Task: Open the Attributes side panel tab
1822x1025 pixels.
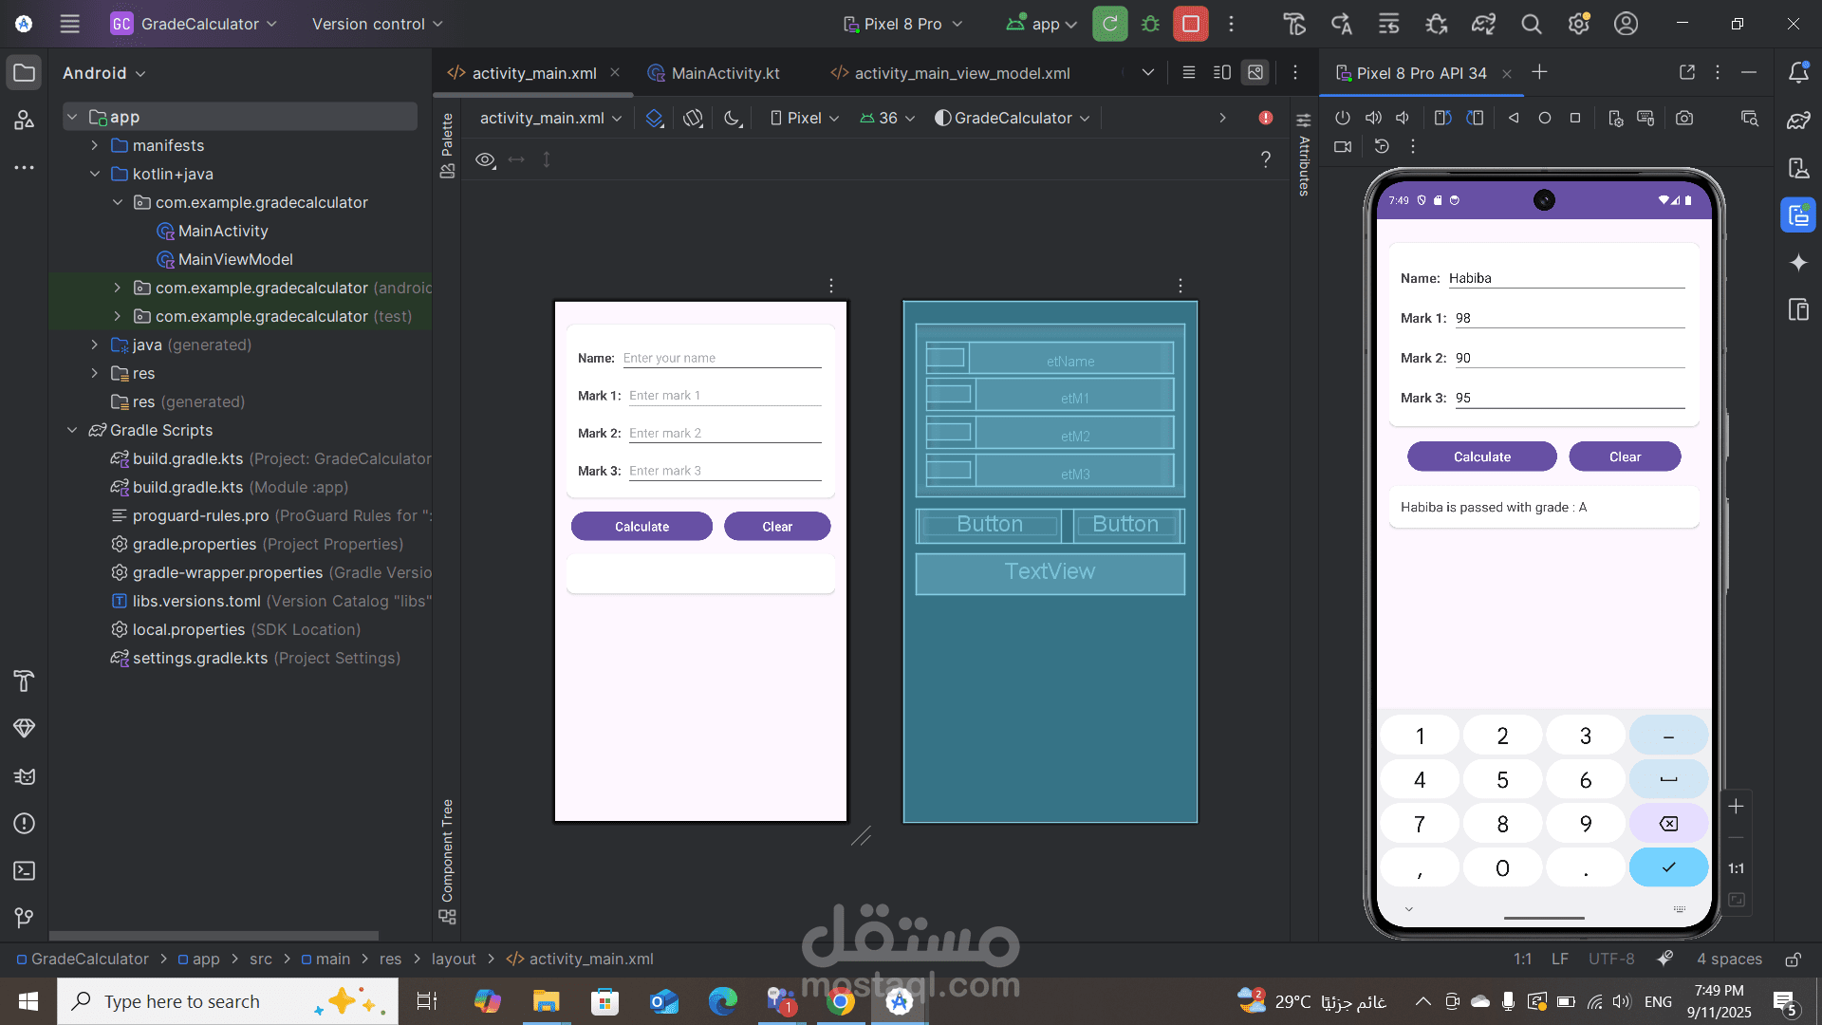Action: (1304, 155)
